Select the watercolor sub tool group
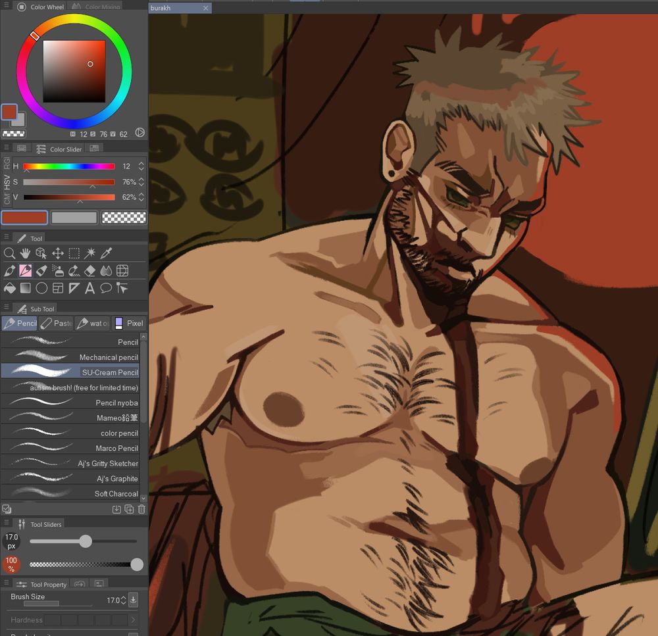 coord(93,323)
